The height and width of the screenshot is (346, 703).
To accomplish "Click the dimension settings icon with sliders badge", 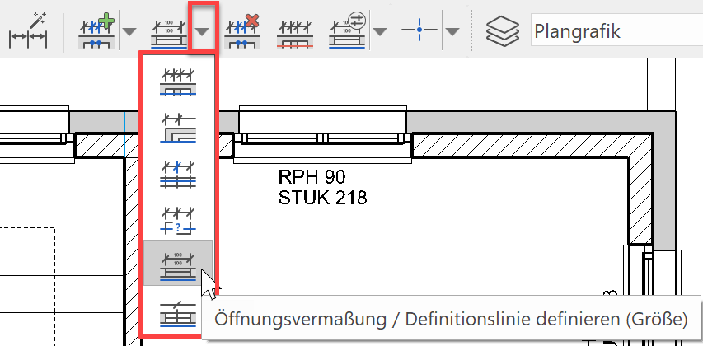I will (347, 31).
